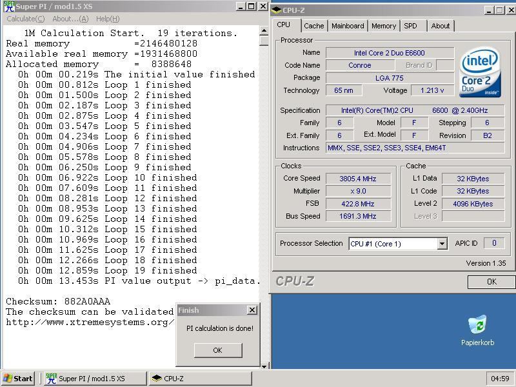Viewport: 516px width, 387px height.
Task: Click the 'Loop 19 finished' line
Action: pos(107,270)
